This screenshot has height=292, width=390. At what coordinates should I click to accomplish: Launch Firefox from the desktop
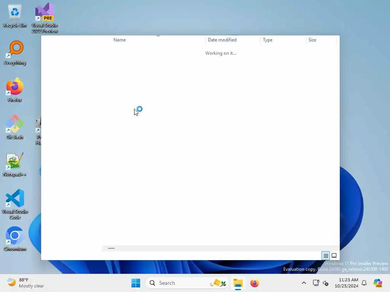(15, 90)
